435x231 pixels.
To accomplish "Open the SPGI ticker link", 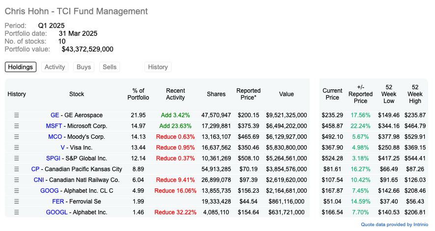I will click(53, 158).
